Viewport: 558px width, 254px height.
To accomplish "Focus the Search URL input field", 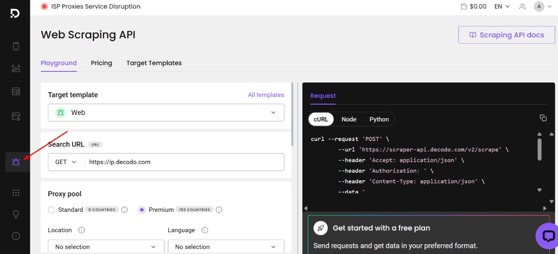I will click(184, 162).
